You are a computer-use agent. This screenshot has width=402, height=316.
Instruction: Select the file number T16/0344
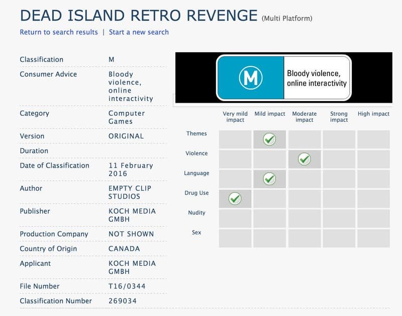127,286
